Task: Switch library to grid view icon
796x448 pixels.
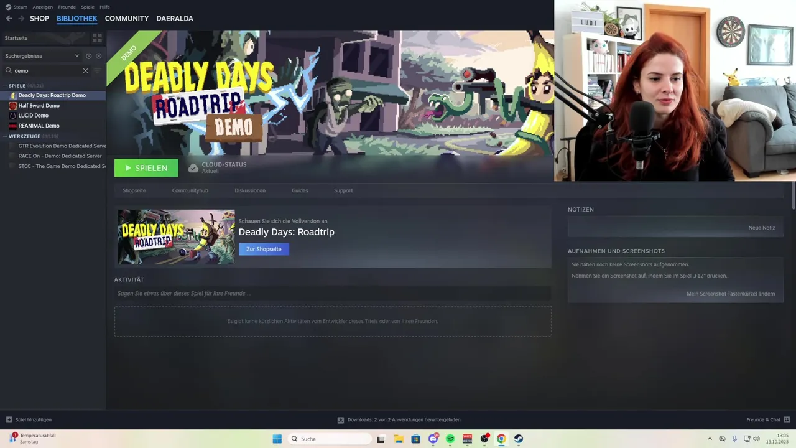Action: pyautogui.click(x=97, y=38)
